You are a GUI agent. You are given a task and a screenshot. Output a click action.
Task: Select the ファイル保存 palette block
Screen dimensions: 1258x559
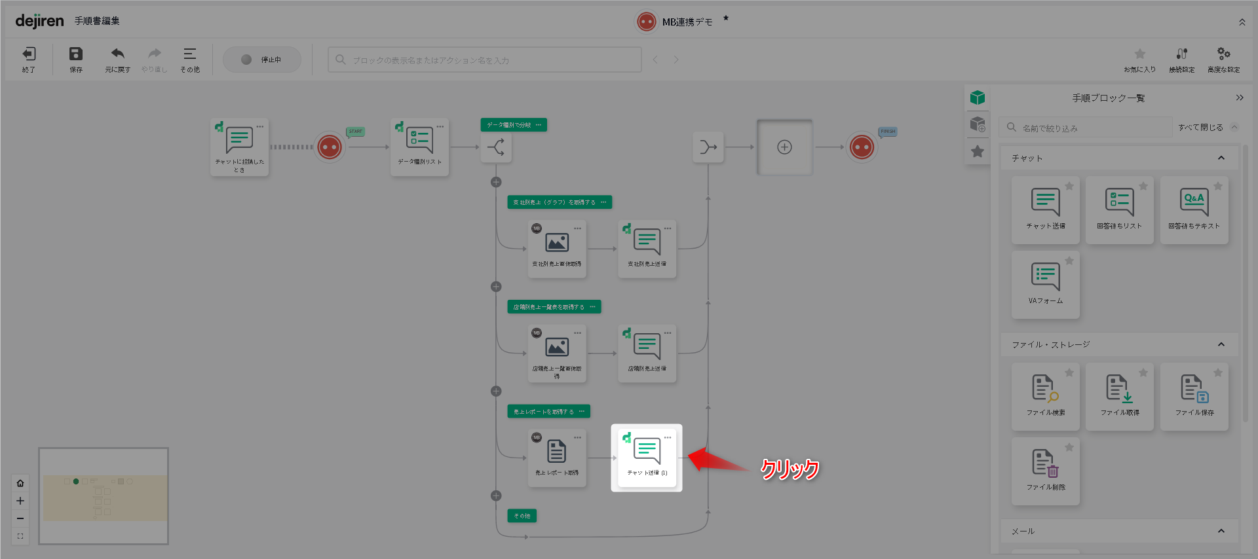coord(1194,397)
